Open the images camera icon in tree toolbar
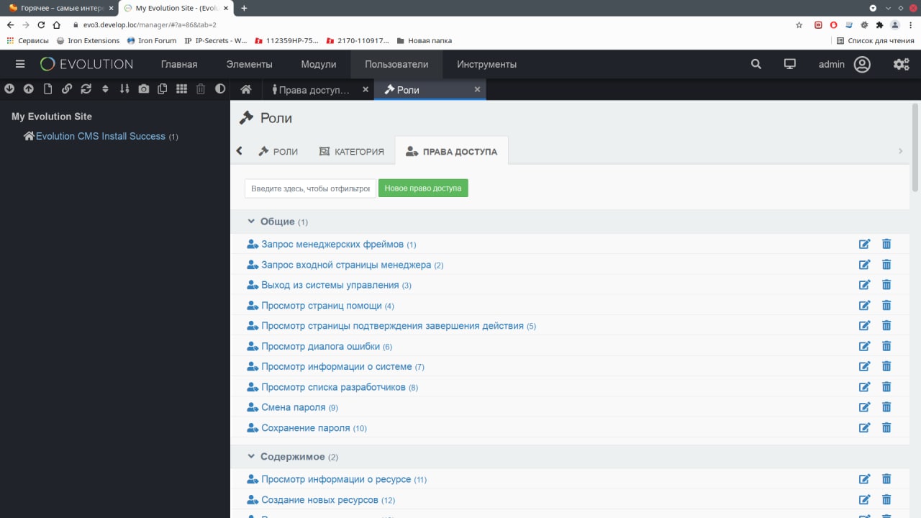 point(144,89)
